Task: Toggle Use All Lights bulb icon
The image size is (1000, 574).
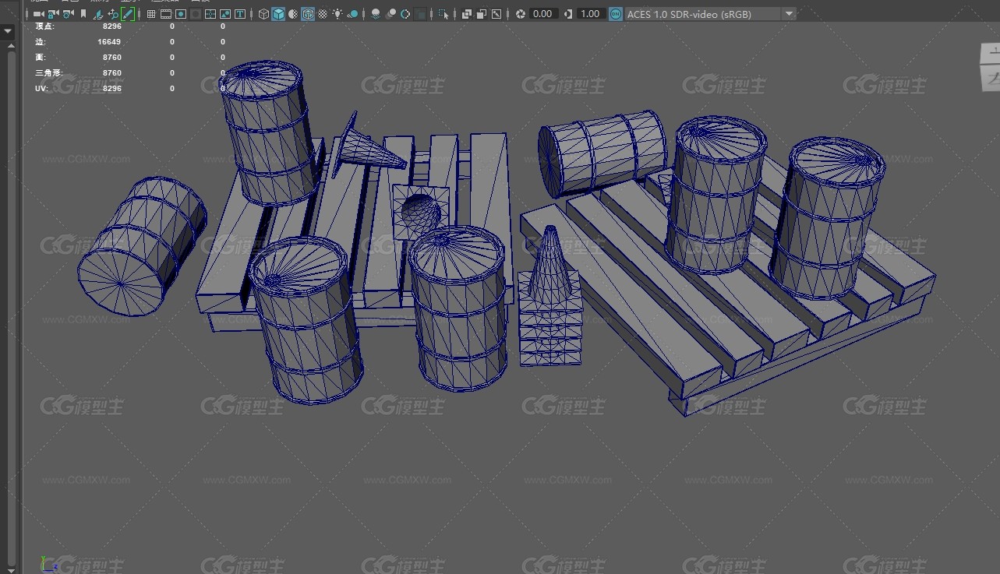Action: 337,14
